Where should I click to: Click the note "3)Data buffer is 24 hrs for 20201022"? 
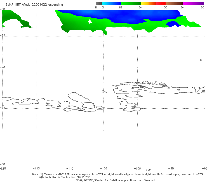(x=64, y=177)
